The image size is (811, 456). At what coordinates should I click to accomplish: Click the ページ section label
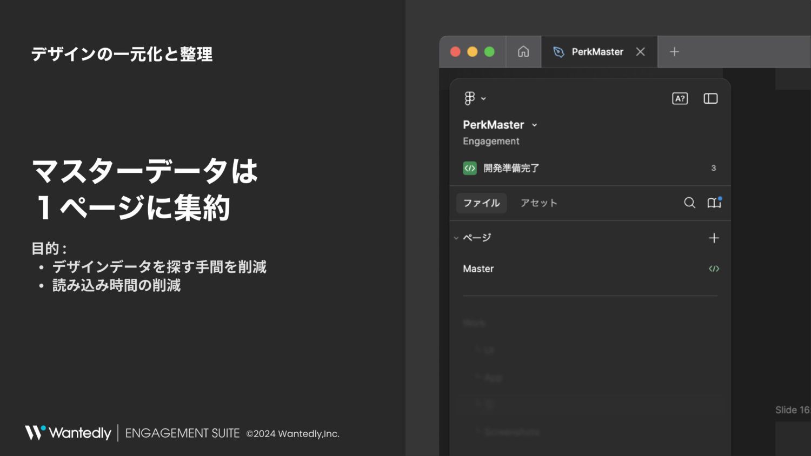click(x=477, y=238)
